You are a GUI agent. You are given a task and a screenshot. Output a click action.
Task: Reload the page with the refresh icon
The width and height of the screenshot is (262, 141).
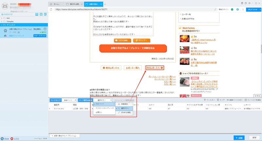(51, 9)
